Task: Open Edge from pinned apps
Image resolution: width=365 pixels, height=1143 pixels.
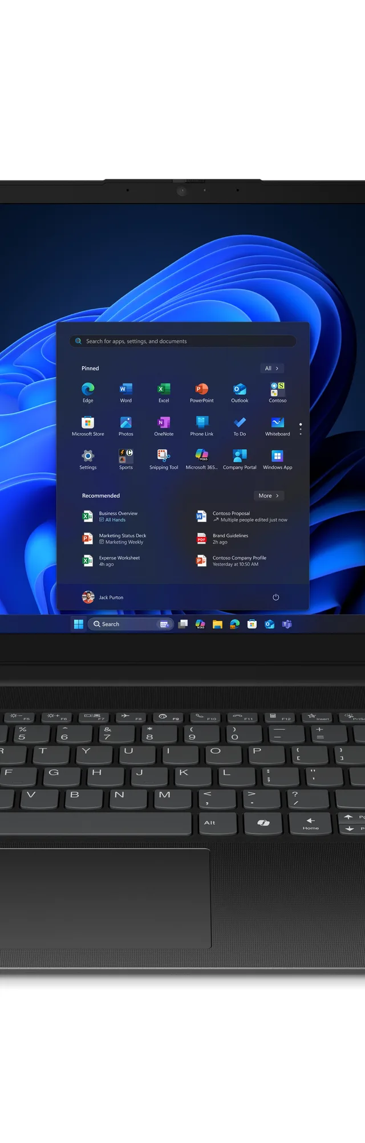Action: tap(88, 392)
